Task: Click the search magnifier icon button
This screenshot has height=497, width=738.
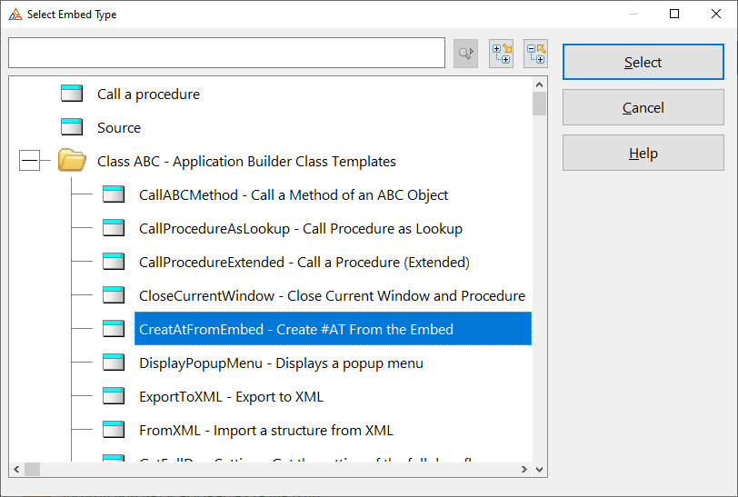Action: point(465,54)
